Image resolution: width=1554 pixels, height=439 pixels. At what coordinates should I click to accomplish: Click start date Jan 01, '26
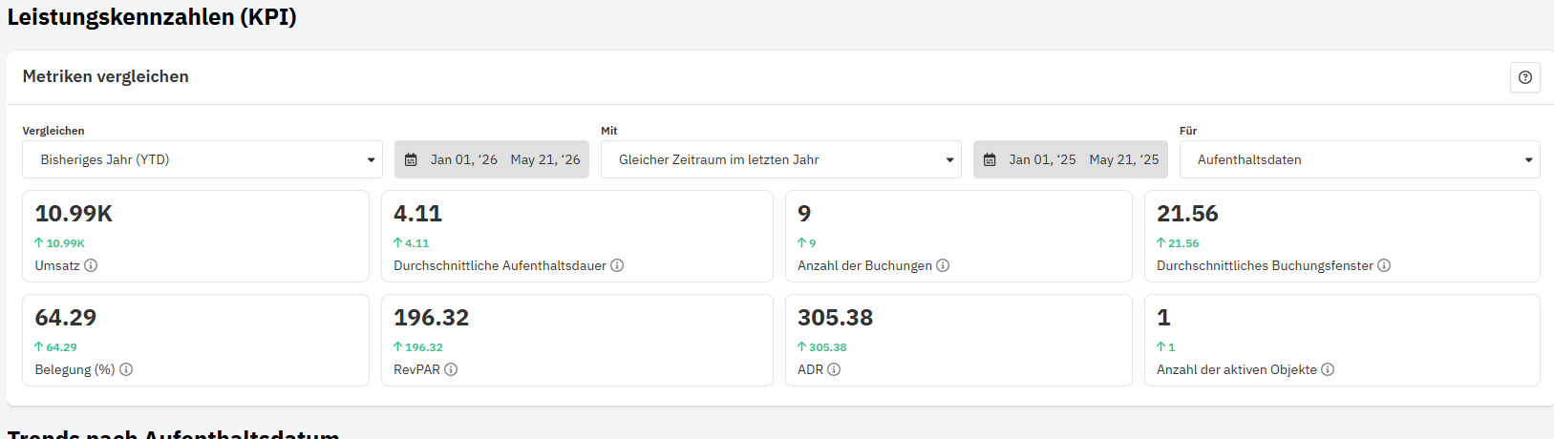(x=464, y=159)
